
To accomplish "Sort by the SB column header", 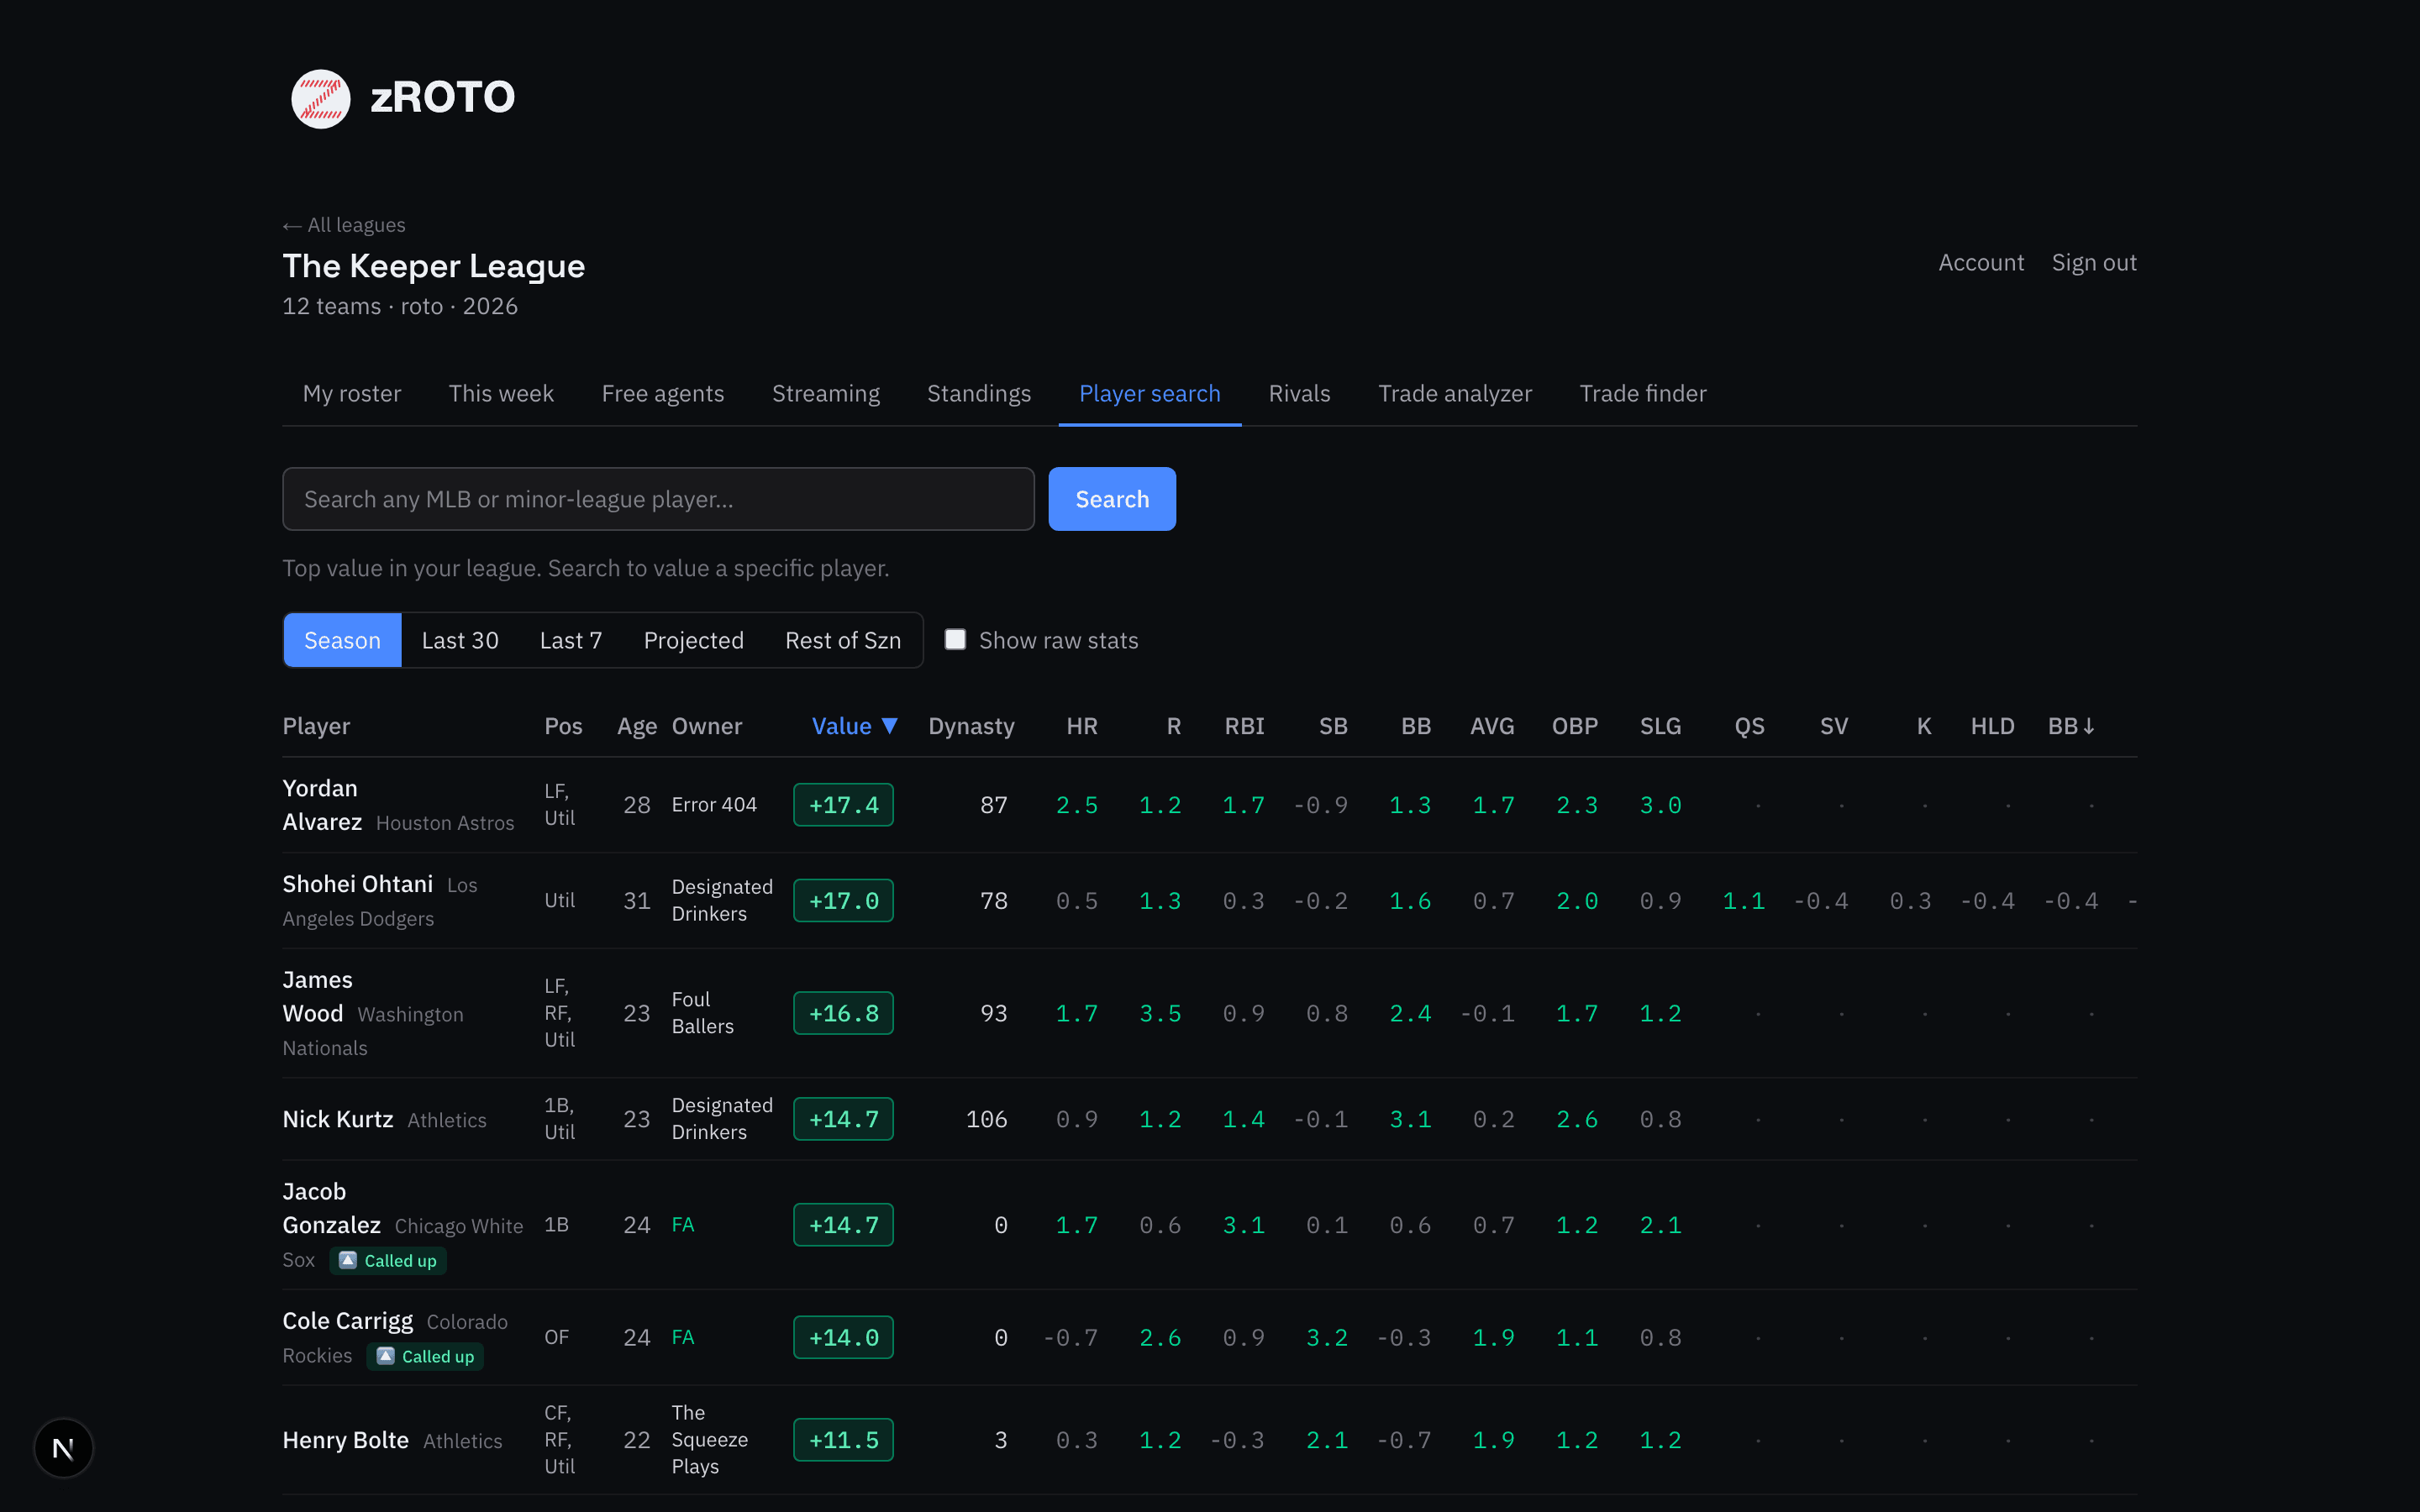I will tap(1333, 726).
